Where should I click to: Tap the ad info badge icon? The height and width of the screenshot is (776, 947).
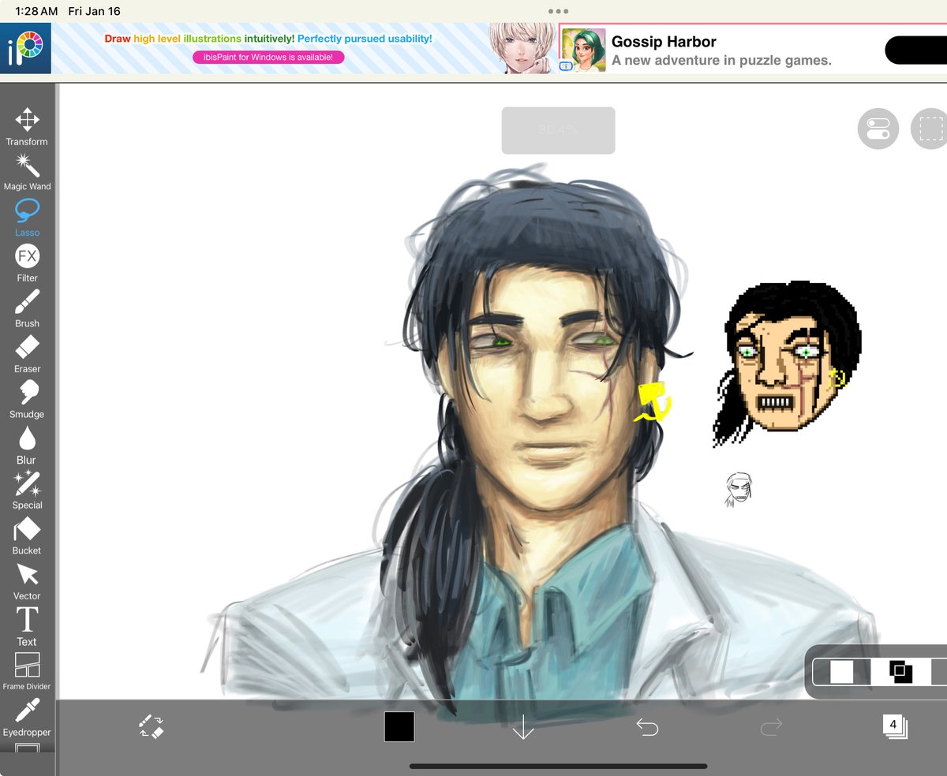pyautogui.click(x=565, y=67)
